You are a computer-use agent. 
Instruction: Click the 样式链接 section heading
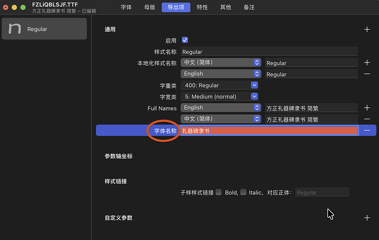115,181
